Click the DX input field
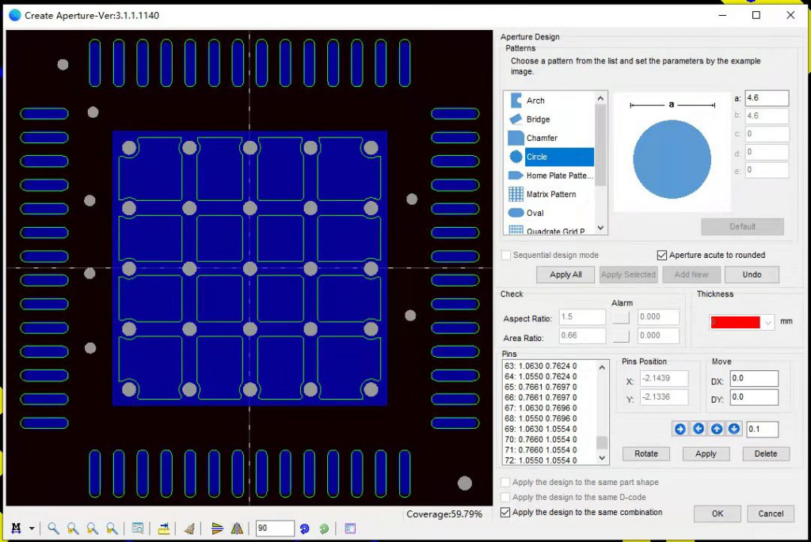 (753, 379)
